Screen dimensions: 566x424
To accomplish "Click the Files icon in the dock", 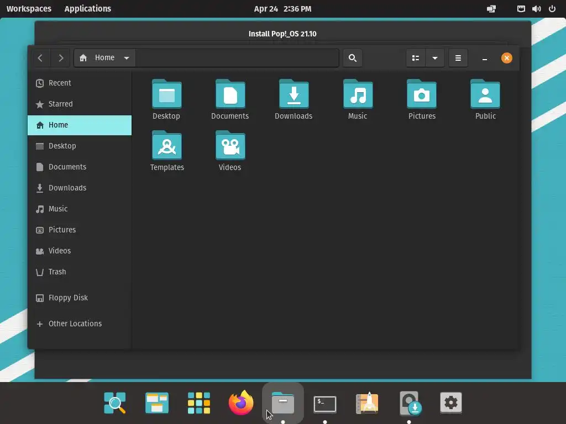I will pos(283,402).
